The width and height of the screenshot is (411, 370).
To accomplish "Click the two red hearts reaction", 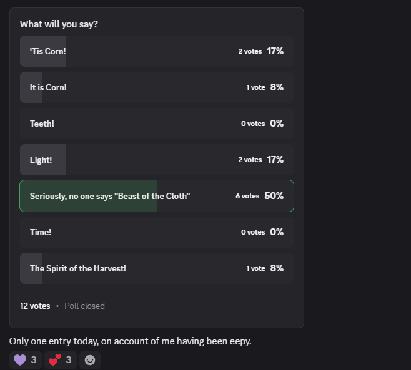I will (x=61, y=360).
